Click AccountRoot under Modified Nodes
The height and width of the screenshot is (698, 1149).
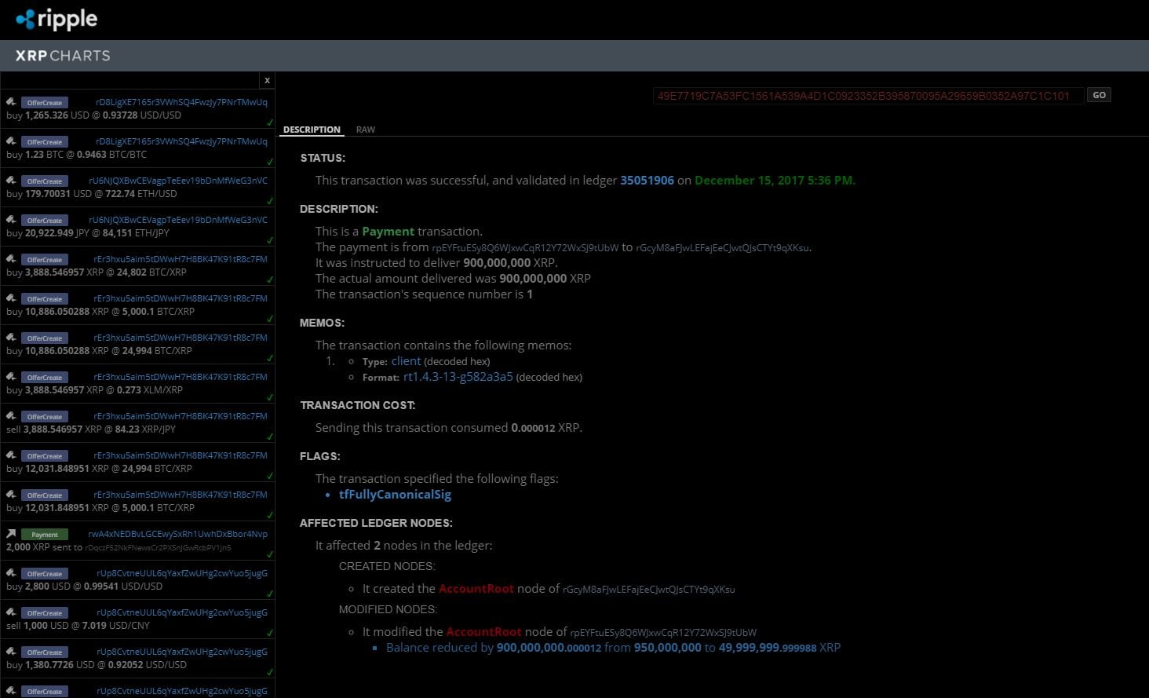[x=483, y=632]
